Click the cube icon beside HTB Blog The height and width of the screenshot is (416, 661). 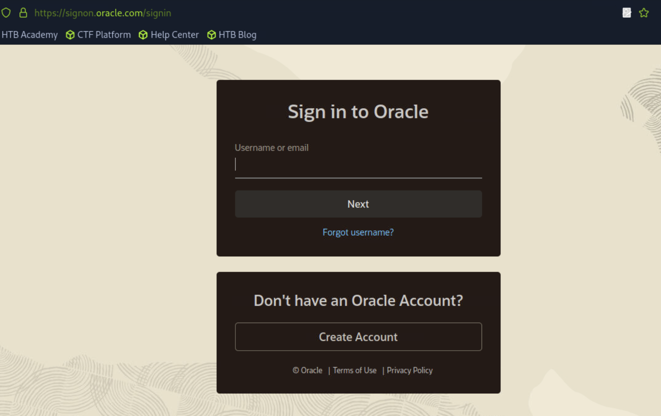tap(211, 35)
